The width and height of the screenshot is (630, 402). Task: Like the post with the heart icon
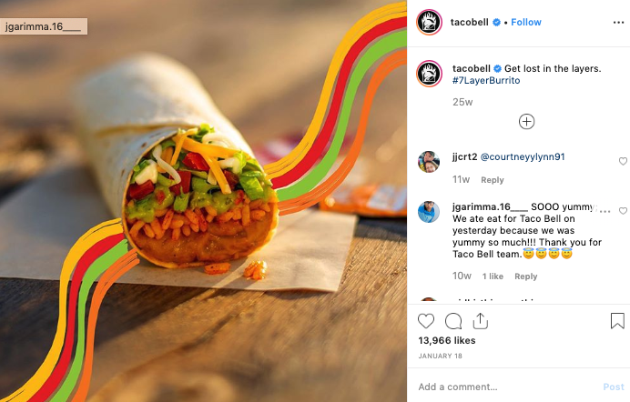426,321
